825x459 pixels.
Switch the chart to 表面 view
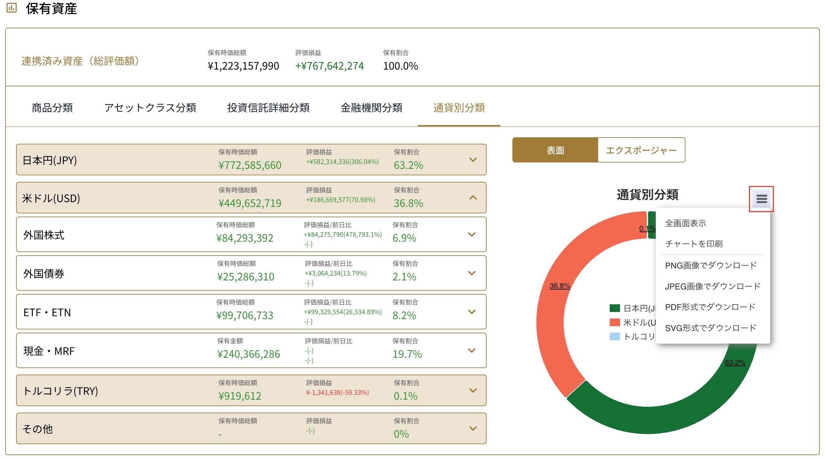555,150
